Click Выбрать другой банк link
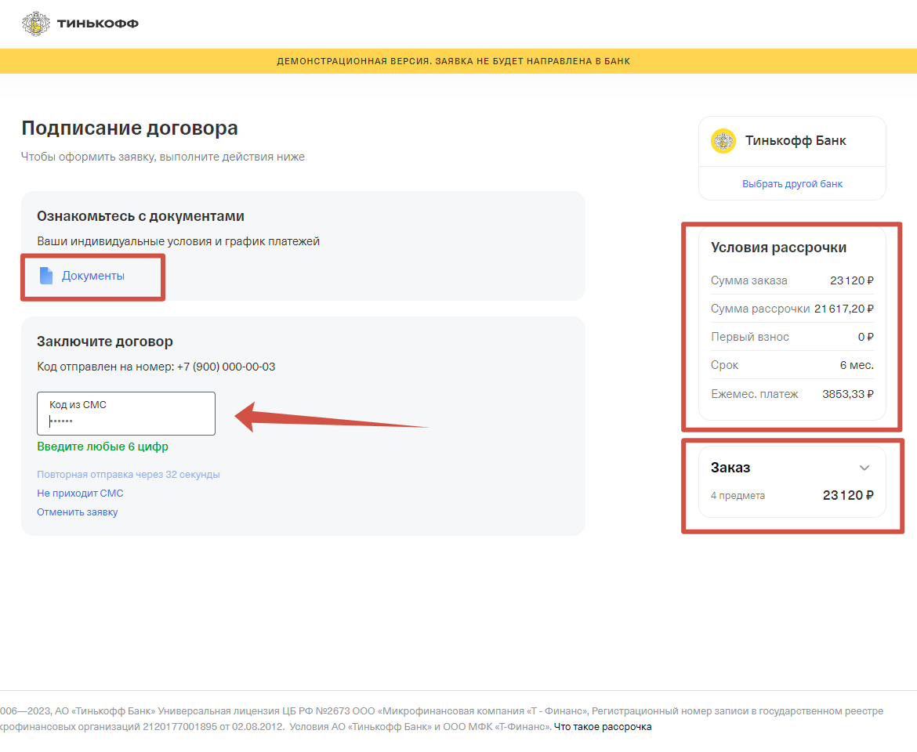This screenshot has height=752, width=917. [792, 184]
